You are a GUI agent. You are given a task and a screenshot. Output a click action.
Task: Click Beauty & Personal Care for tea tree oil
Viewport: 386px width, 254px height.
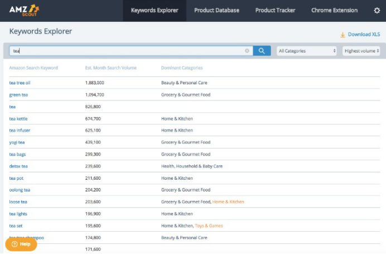coord(184,83)
